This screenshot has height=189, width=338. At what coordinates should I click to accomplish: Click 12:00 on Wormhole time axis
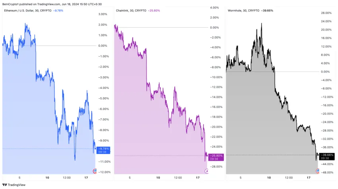(289, 177)
